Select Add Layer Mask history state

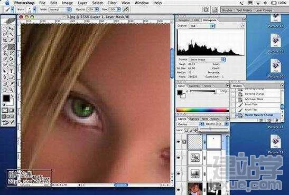click(258, 100)
